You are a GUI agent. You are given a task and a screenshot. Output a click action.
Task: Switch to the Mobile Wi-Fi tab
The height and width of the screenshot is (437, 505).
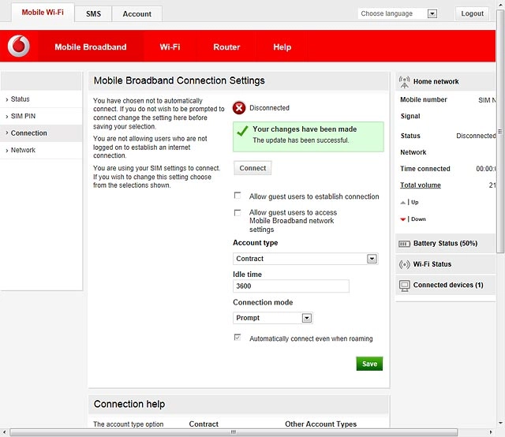pos(43,13)
